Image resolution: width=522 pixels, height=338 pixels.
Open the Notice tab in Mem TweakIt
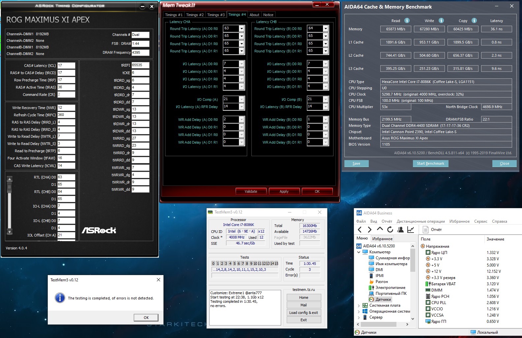pos(268,15)
